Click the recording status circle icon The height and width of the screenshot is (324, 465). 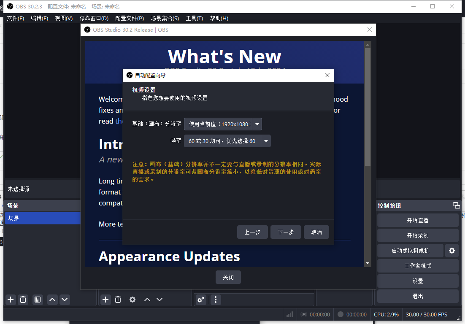coord(341,315)
